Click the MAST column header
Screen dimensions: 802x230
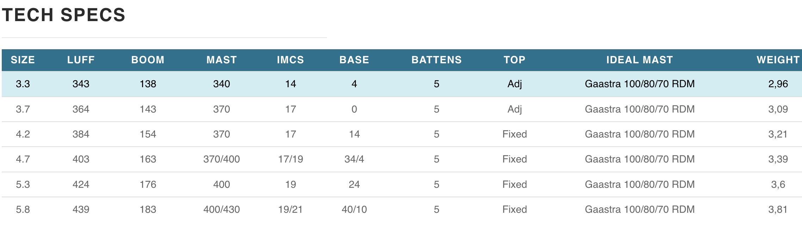[x=221, y=60]
